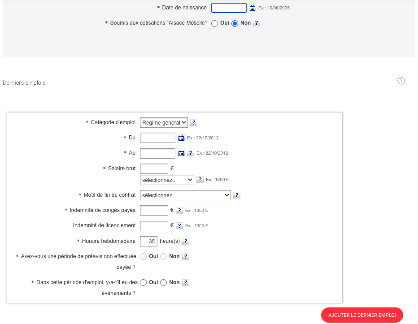Expand the Motif de fin de contrat dropdown
418x324 pixels.
pyautogui.click(x=185, y=195)
